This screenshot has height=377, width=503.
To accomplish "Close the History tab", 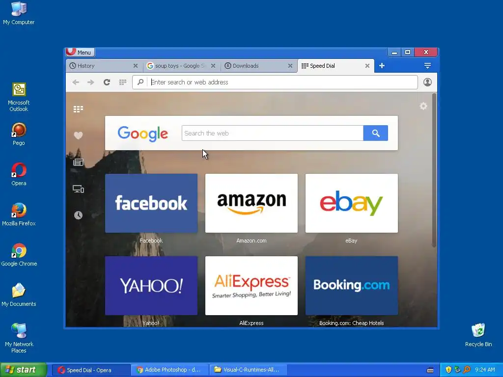I will 136,66.
